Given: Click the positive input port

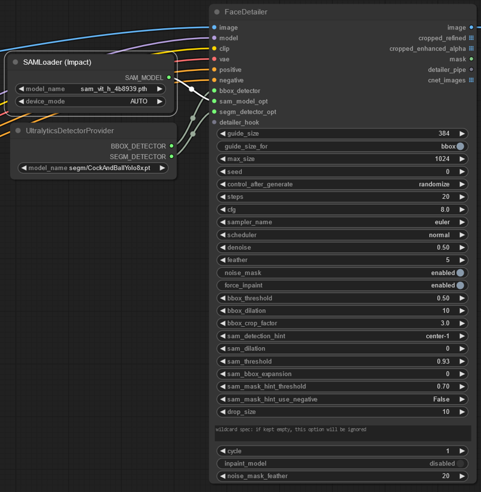Looking at the screenshot, I should pyautogui.click(x=214, y=70).
